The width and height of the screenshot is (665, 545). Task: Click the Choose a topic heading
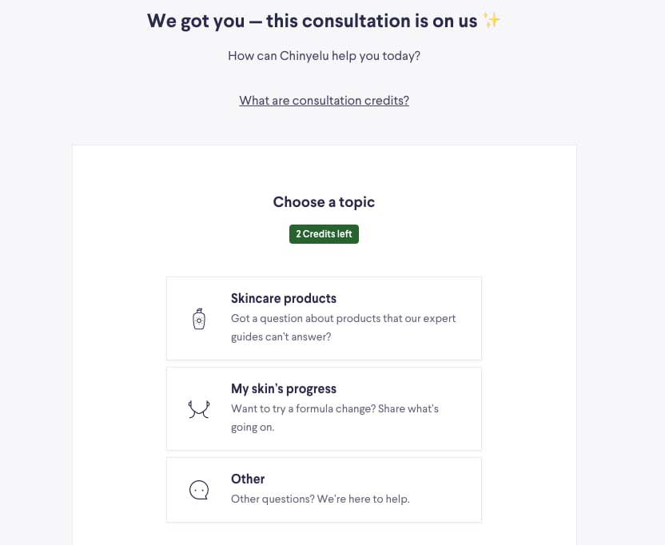[x=324, y=202]
